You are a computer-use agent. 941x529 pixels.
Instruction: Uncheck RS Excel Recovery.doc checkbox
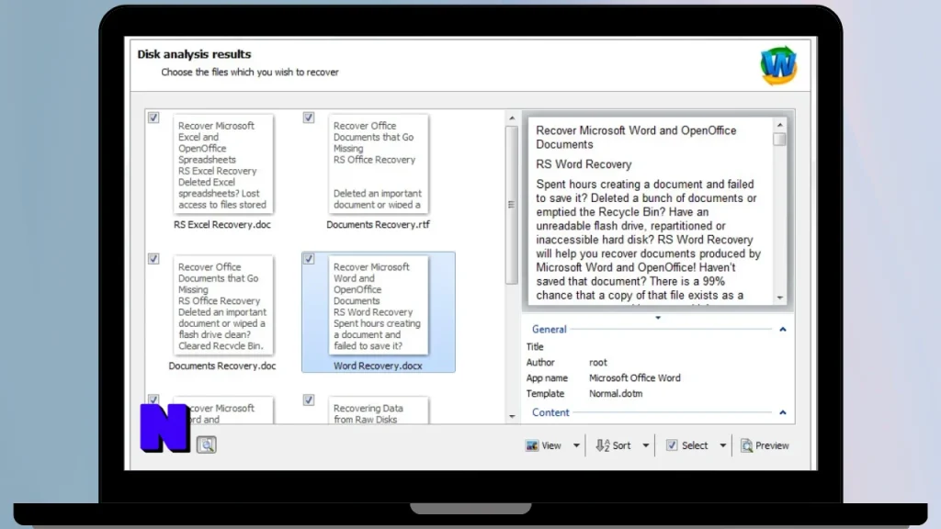(x=153, y=118)
